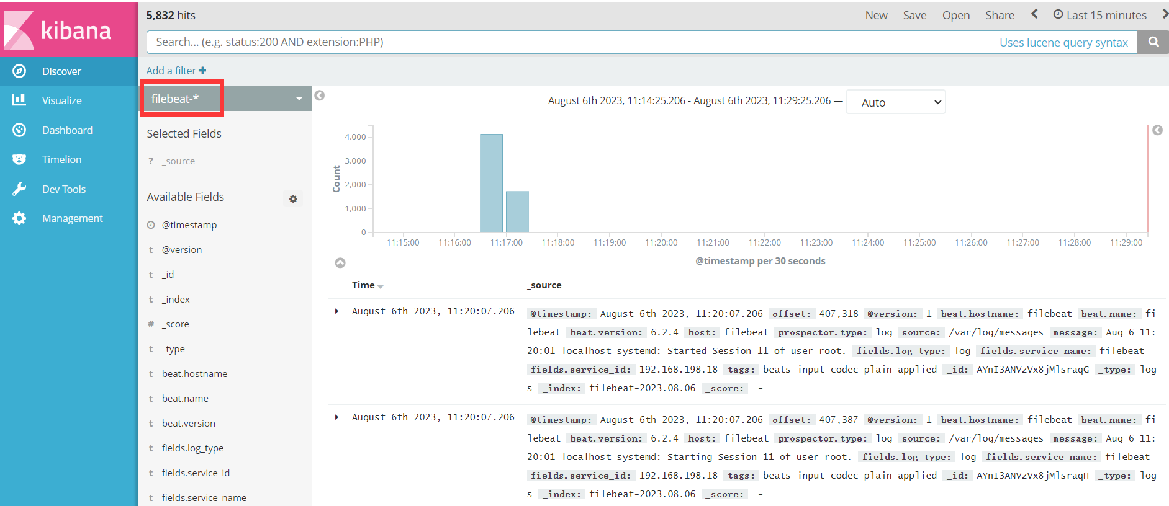1169x506 pixels.
Task: Select fields.service_name field in list
Action: point(204,497)
